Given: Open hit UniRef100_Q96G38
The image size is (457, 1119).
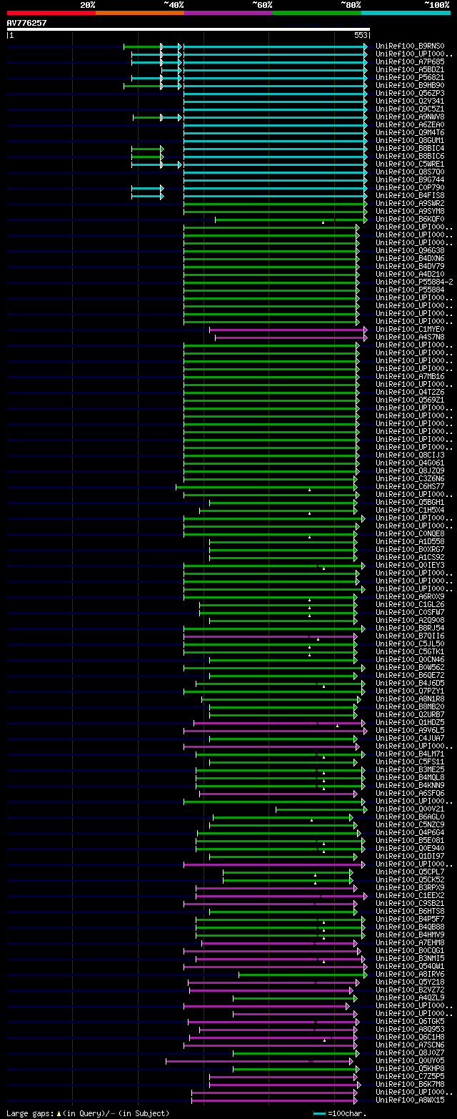Looking at the screenshot, I should click(410, 251).
